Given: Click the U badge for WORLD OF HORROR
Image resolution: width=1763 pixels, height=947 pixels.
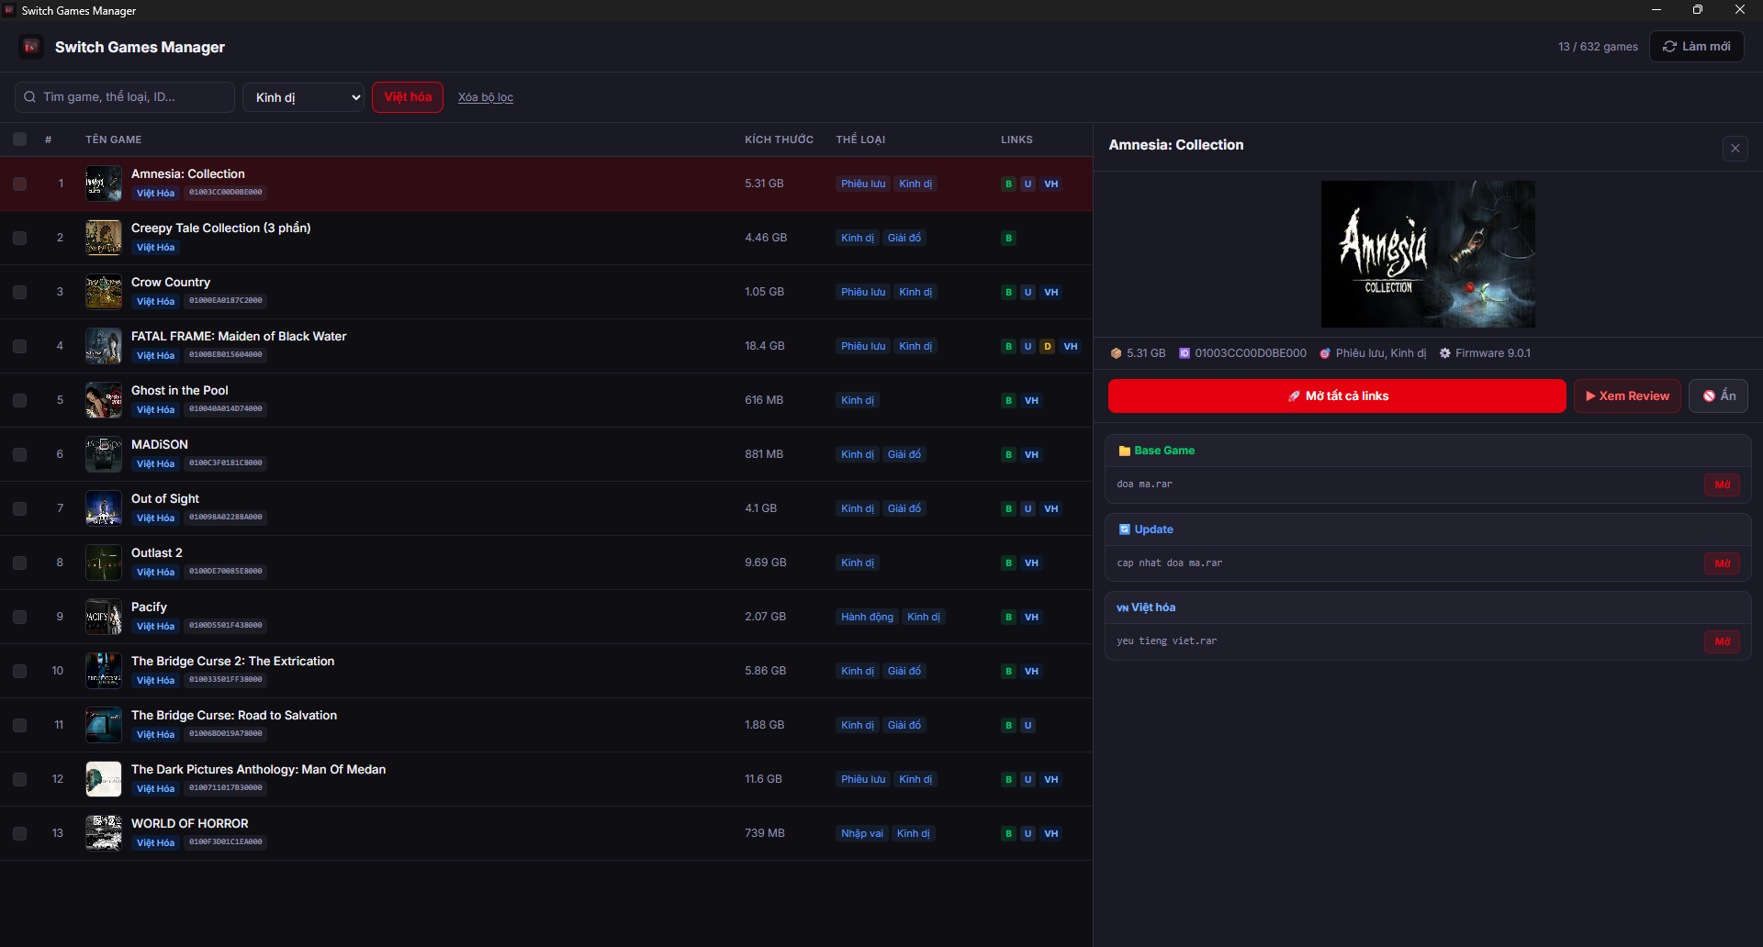Looking at the screenshot, I should [1027, 833].
